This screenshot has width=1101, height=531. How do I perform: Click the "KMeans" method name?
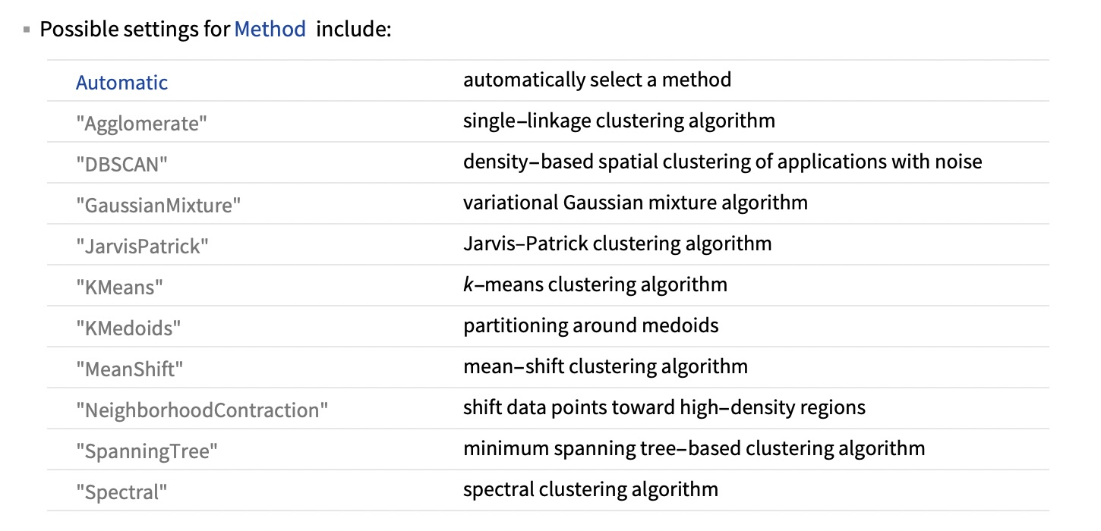(x=119, y=287)
